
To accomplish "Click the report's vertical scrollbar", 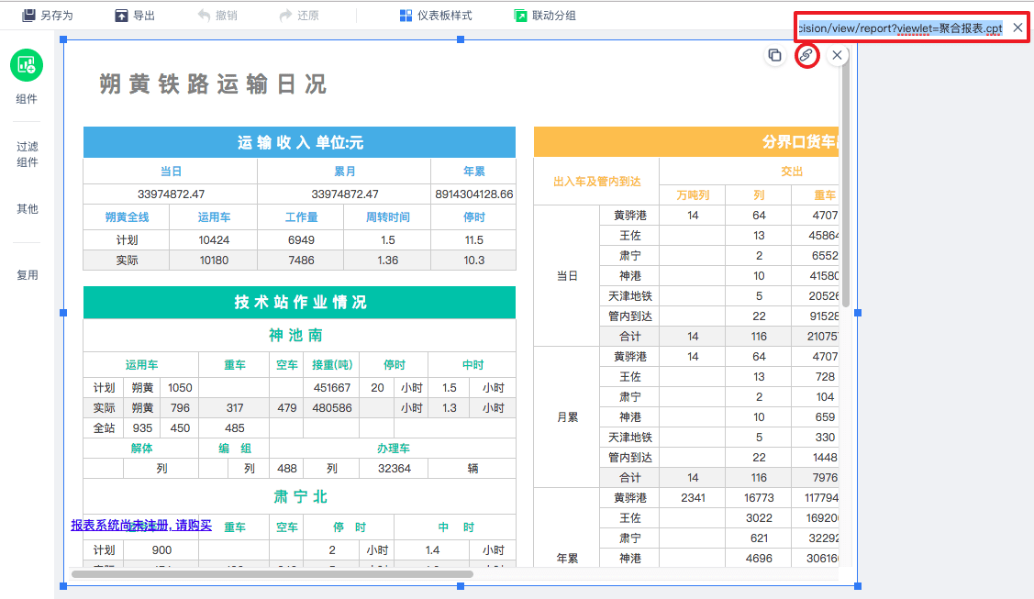I will pyautogui.click(x=845, y=183).
